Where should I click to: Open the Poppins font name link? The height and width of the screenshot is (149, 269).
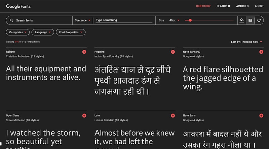click(99, 52)
